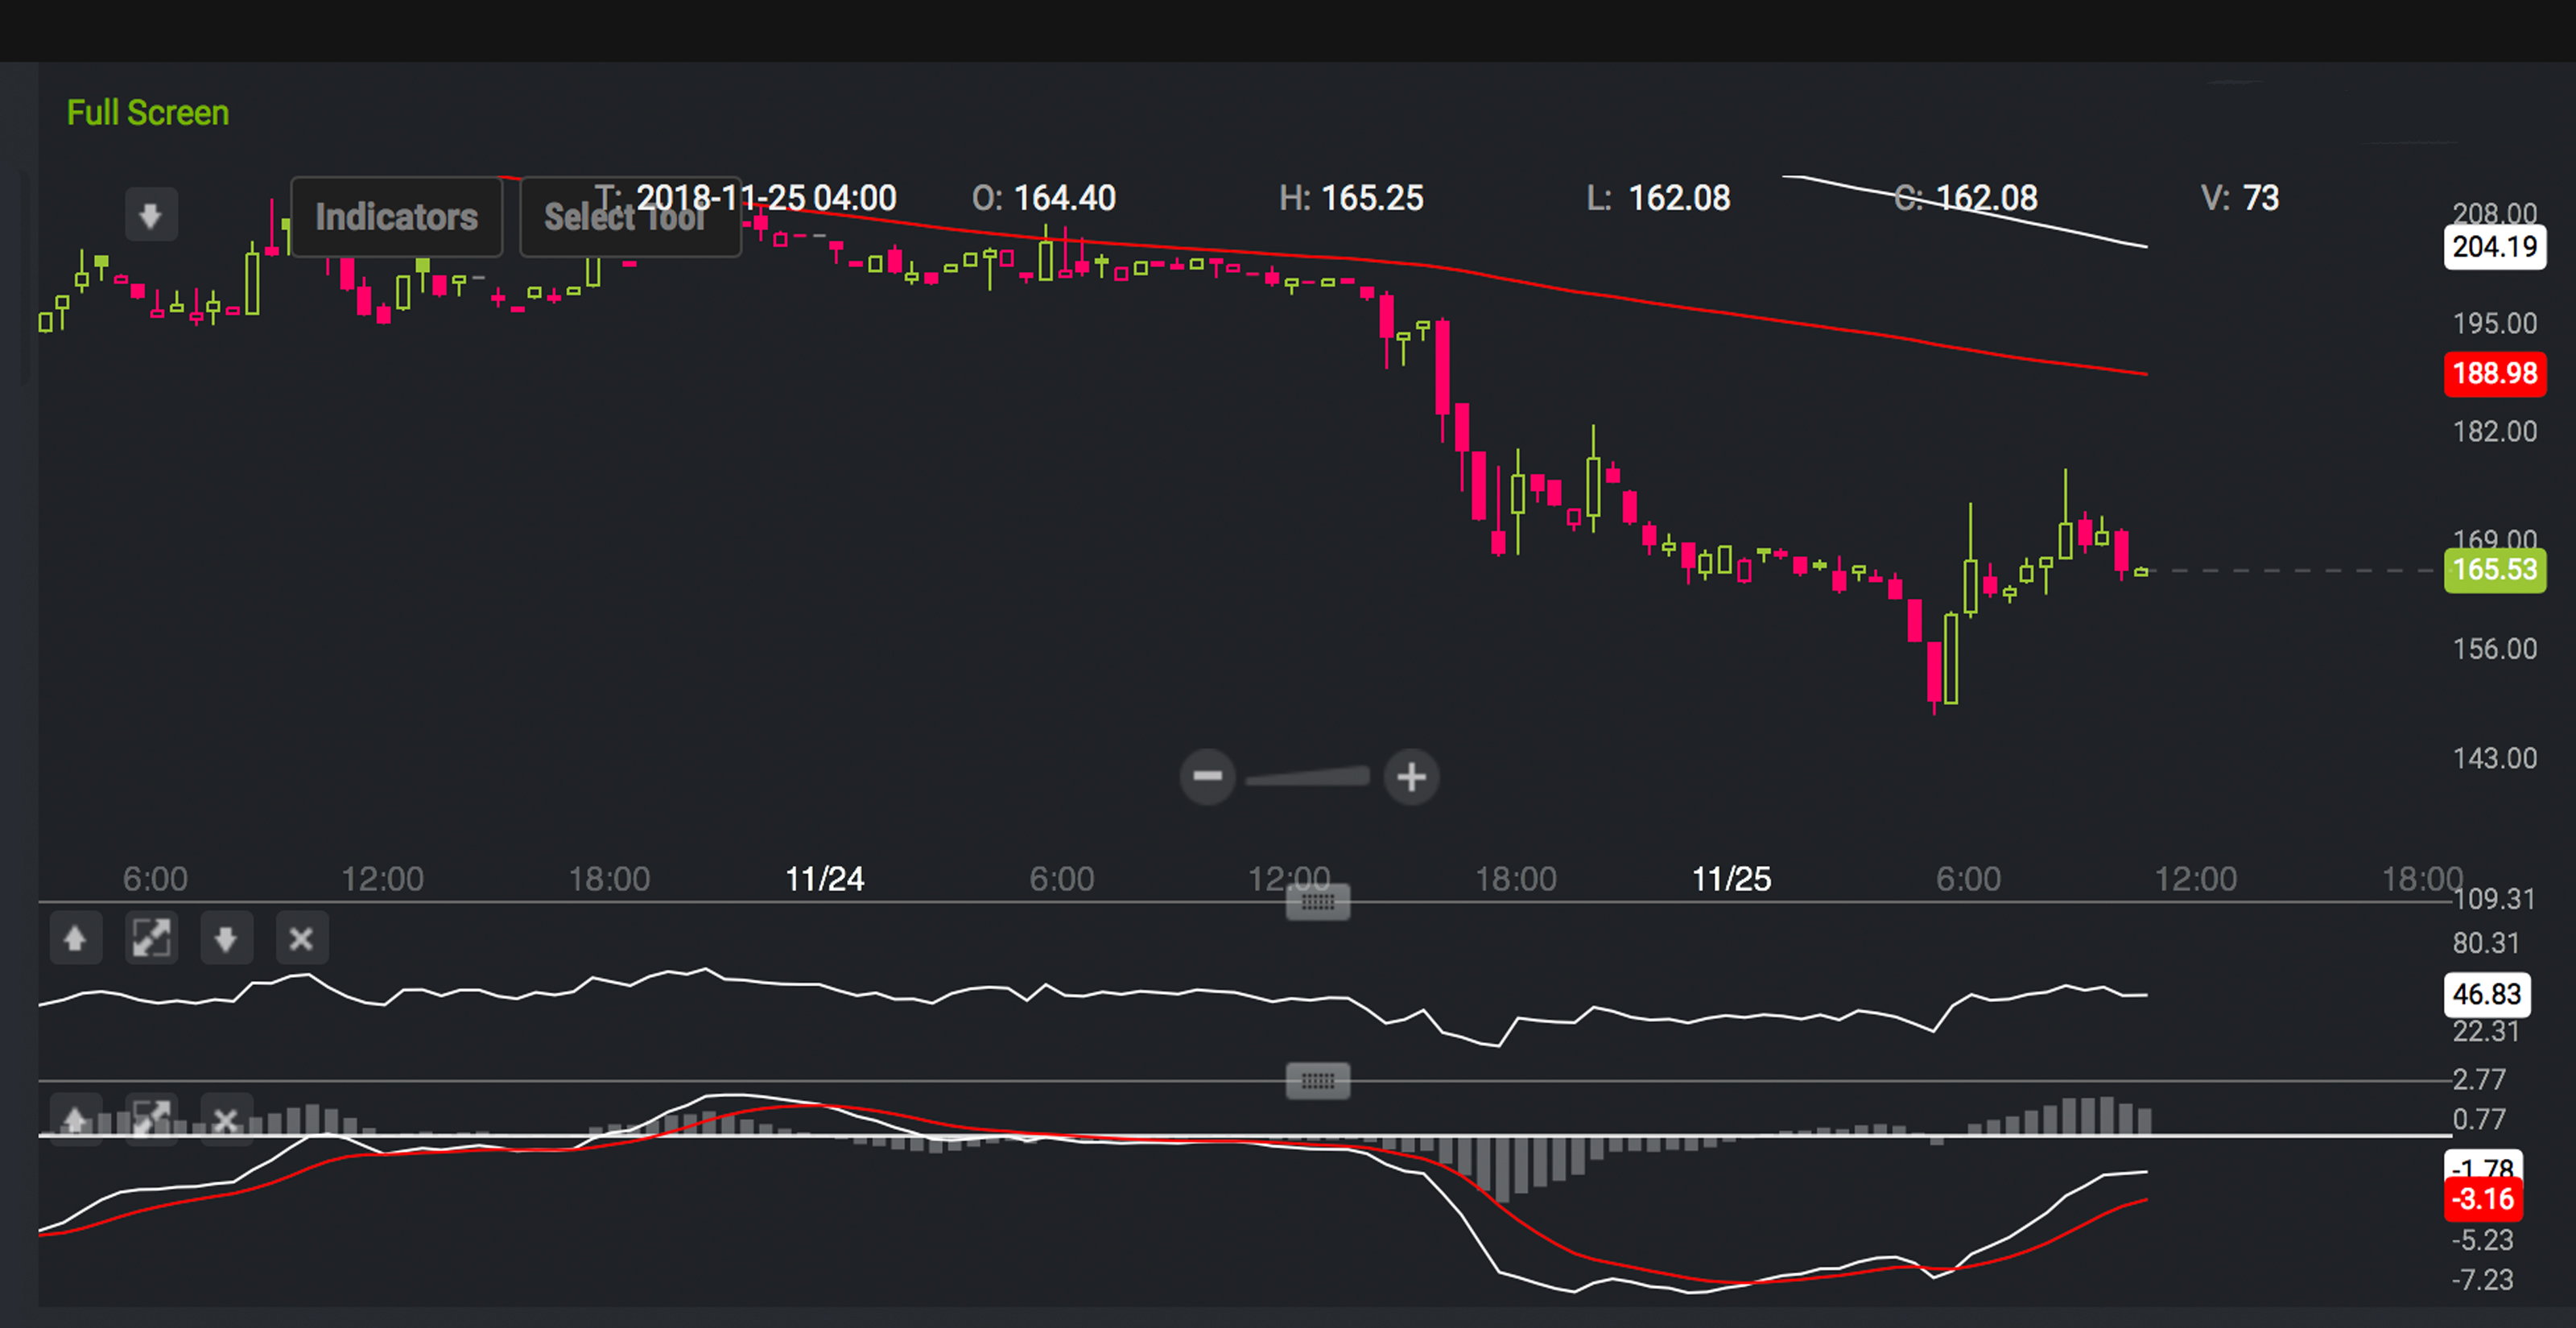Expand the RSI panel to full size
The height and width of the screenshot is (1328, 2576).
coord(151,939)
